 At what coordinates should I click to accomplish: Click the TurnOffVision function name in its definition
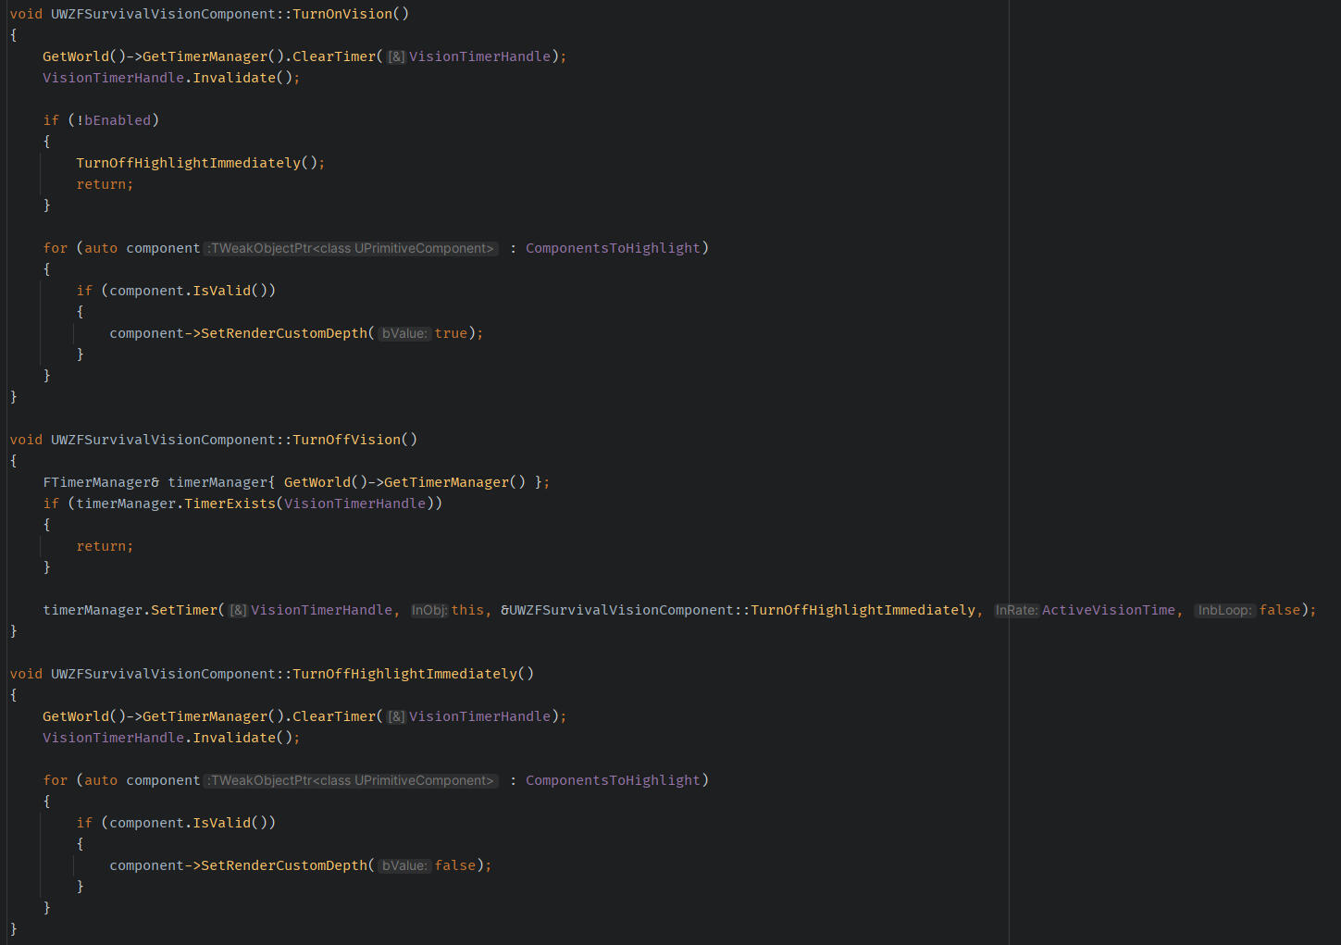346,440
